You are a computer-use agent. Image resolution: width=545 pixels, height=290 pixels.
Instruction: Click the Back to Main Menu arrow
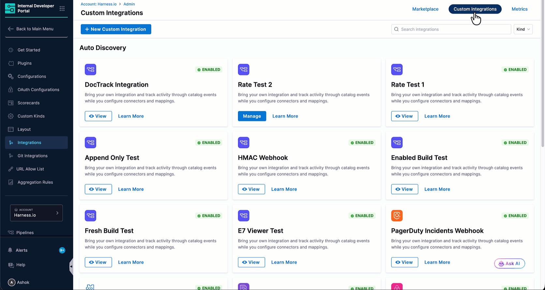coord(11,29)
